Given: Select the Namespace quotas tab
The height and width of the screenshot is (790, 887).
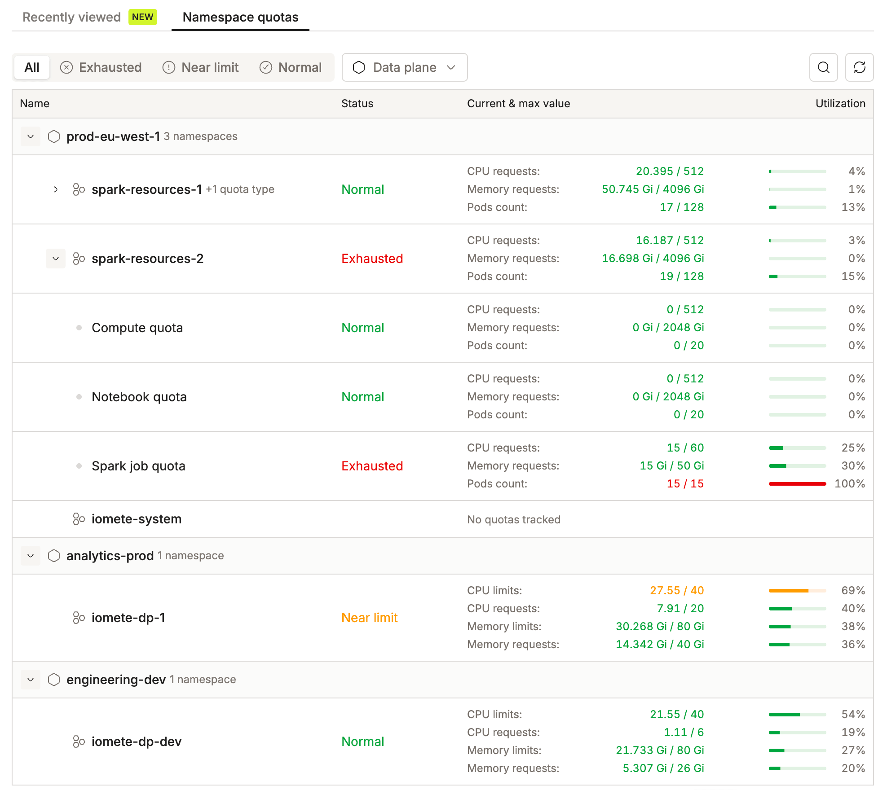Looking at the screenshot, I should click(240, 17).
